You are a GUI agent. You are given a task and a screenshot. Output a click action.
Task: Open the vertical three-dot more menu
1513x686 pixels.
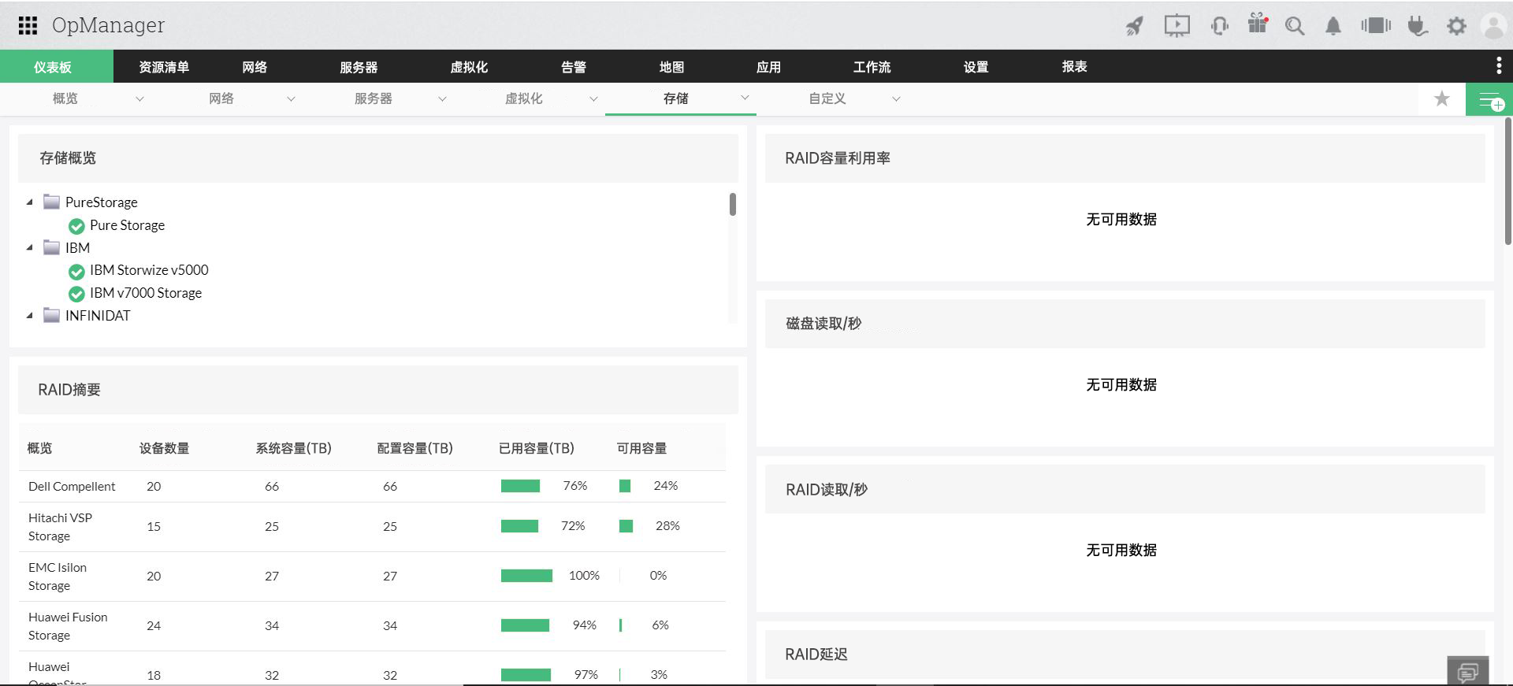(x=1498, y=66)
